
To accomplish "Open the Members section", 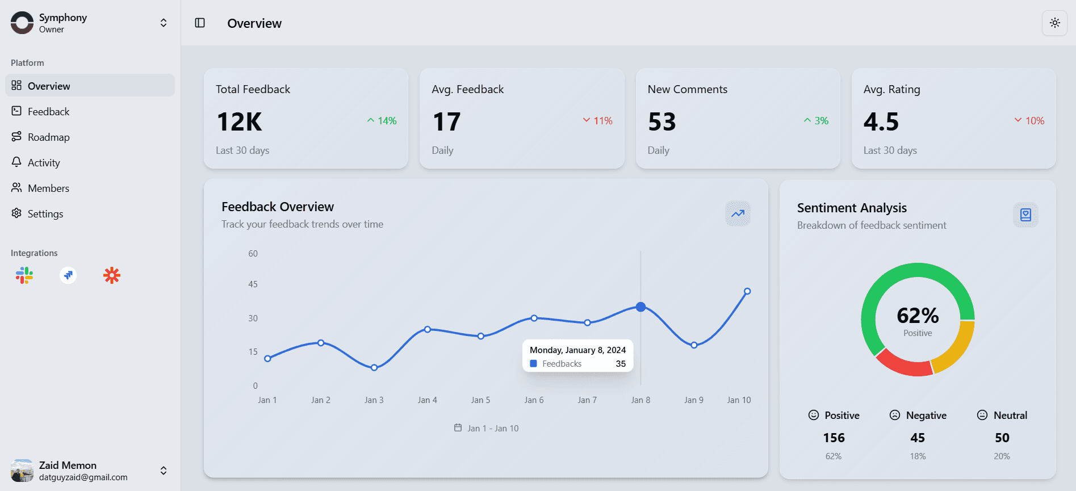I will click(90, 188).
